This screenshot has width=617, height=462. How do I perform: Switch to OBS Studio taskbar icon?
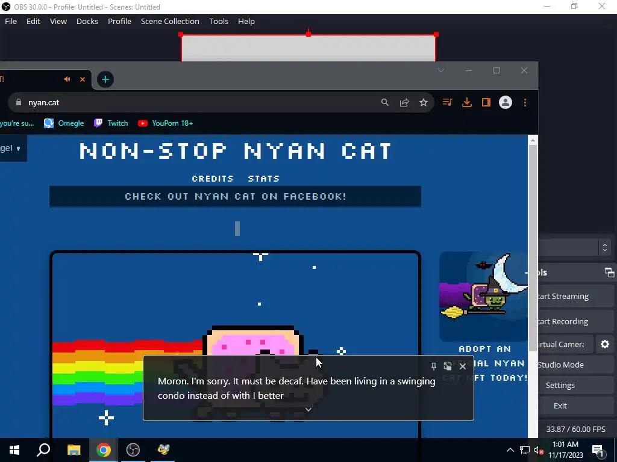(133, 450)
